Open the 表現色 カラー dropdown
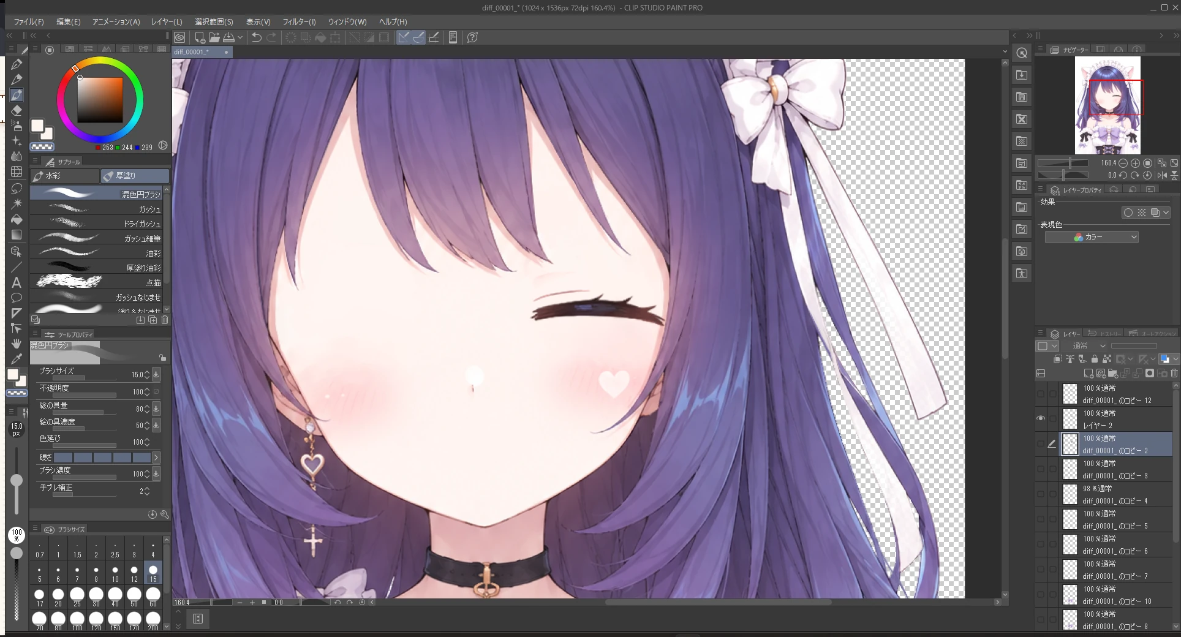Screen dimensions: 1181x637 click(1092, 237)
